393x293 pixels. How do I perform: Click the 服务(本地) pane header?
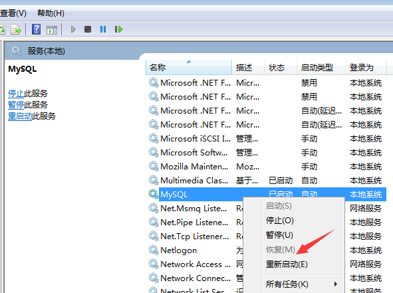click(46, 51)
